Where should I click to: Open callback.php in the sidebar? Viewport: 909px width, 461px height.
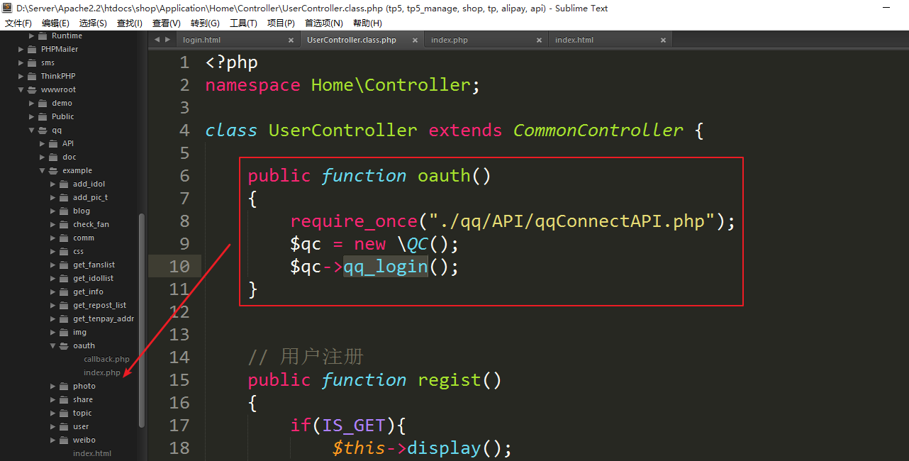point(106,360)
